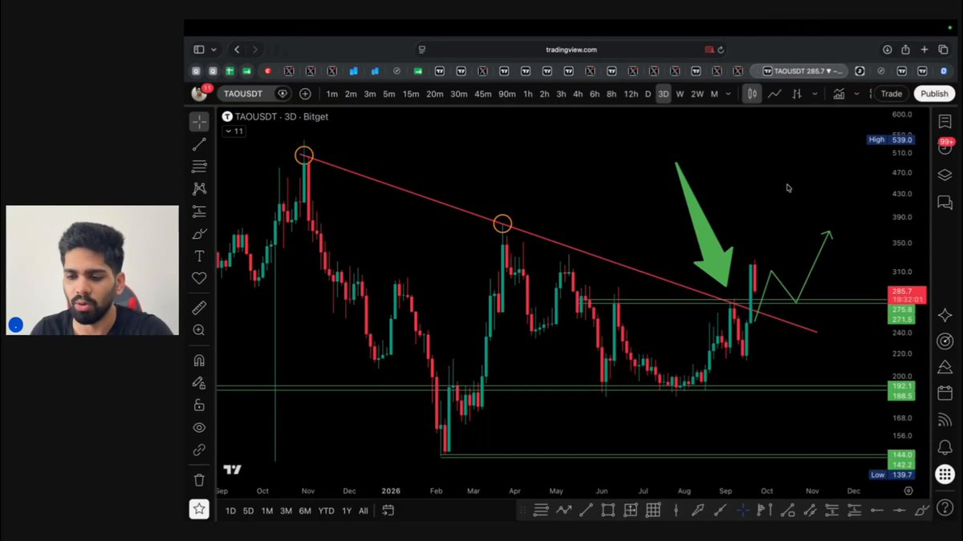Viewport: 963px width, 541px height.
Task: Click the tradingview.com address bar
Action: (571, 50)
